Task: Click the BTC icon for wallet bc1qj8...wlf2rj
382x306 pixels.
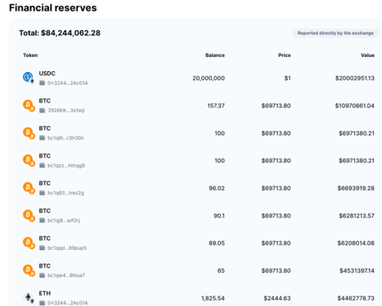Action: [28, 216]
